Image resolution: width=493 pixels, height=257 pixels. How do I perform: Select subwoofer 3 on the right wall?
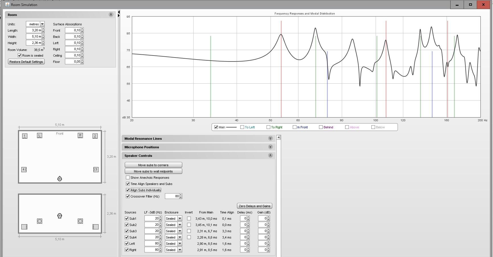tap(96, 170)
